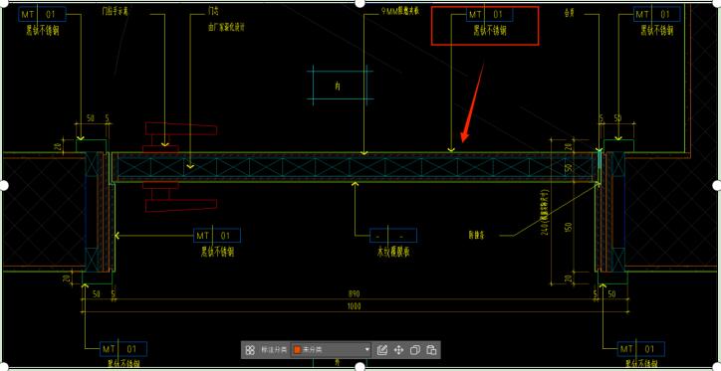Select the red rectangle annotation box
The image size is (721, 371).
tap(485, 26)
